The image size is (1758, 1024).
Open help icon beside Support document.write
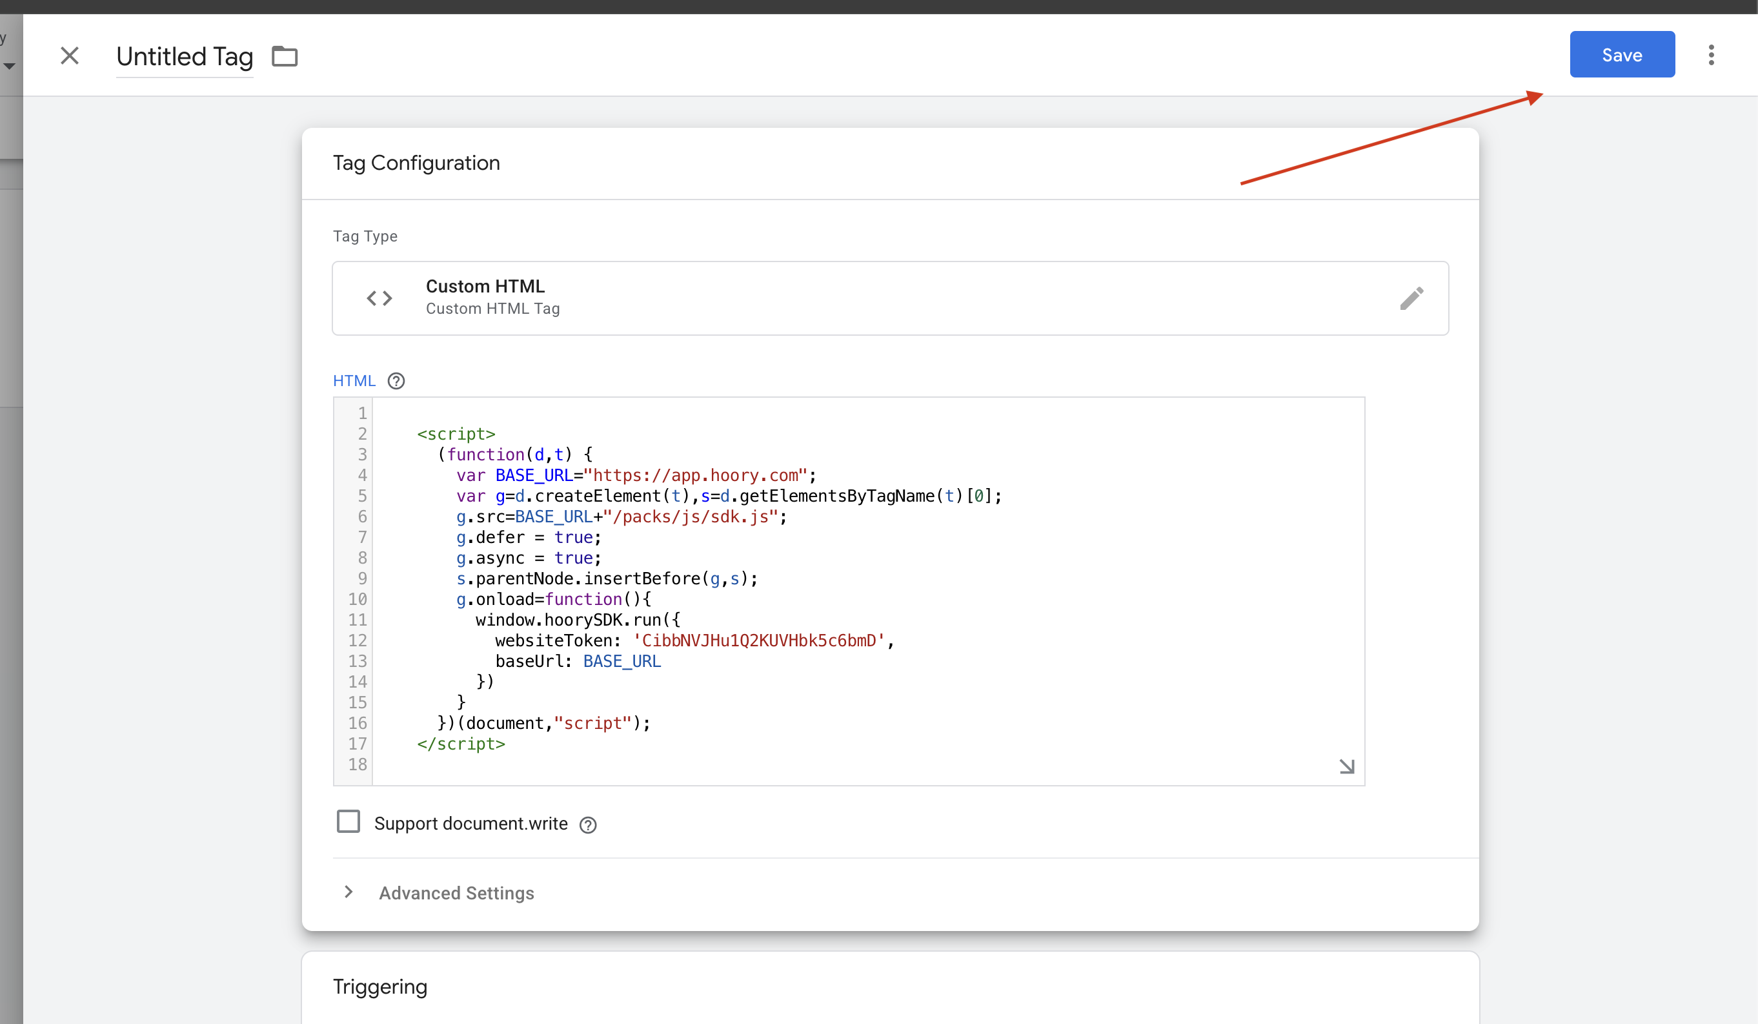coord(588,825)
